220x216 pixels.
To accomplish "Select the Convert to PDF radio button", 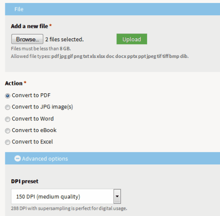I will (7, 96).
